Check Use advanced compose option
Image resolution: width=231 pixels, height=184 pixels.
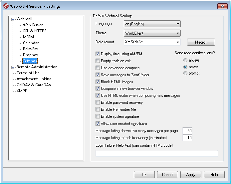98,68
